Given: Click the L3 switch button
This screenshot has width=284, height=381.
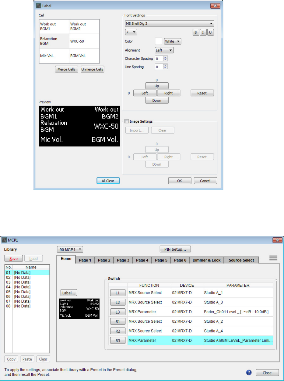Looking at the screenshot, I should click(x=117, y=312).
